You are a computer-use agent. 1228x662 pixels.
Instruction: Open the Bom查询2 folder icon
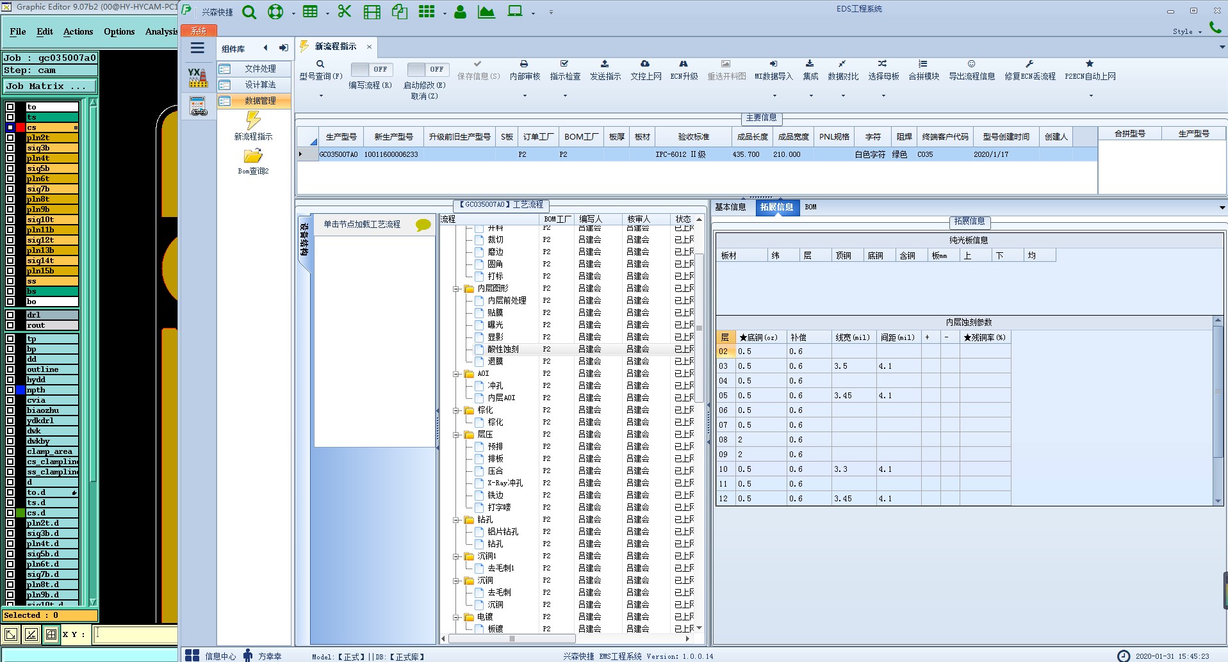tap(253, 156)
